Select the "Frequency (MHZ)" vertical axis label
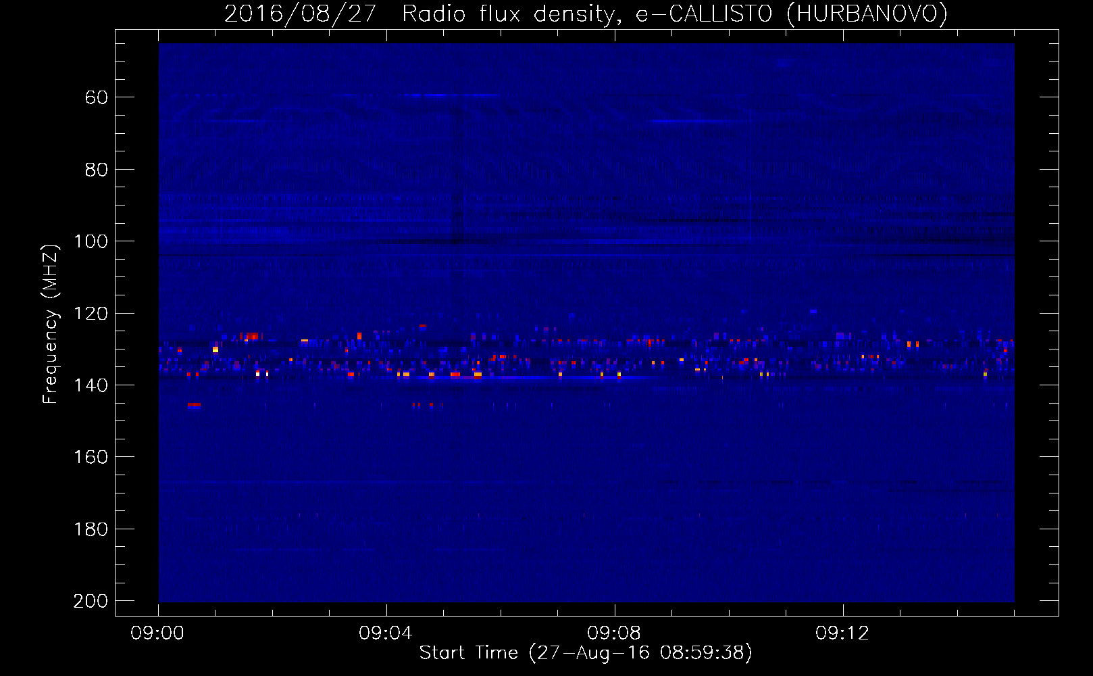The image size is (1093, 676). pyautogui.click(x=51, y=324)
